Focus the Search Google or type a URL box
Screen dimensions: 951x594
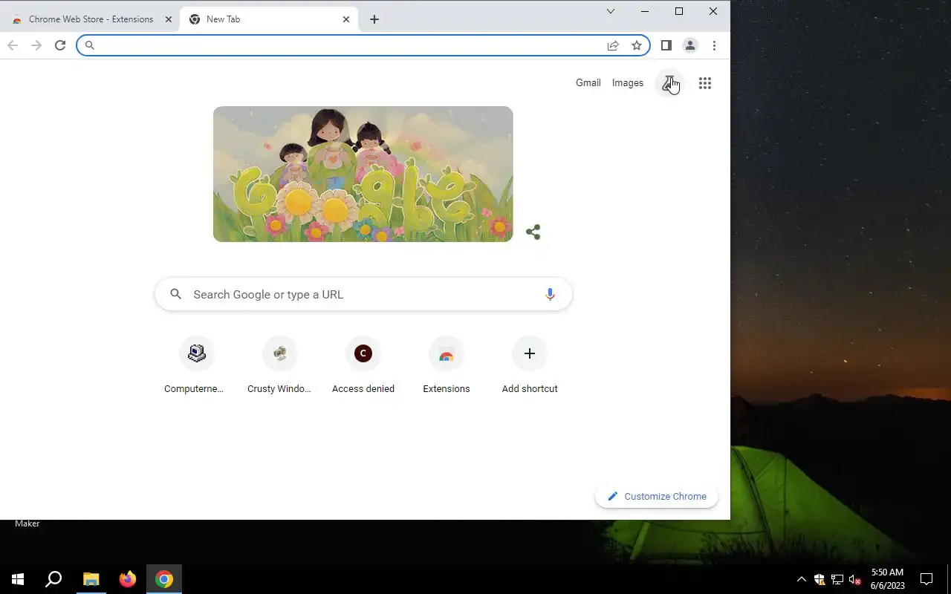[363, 295]
